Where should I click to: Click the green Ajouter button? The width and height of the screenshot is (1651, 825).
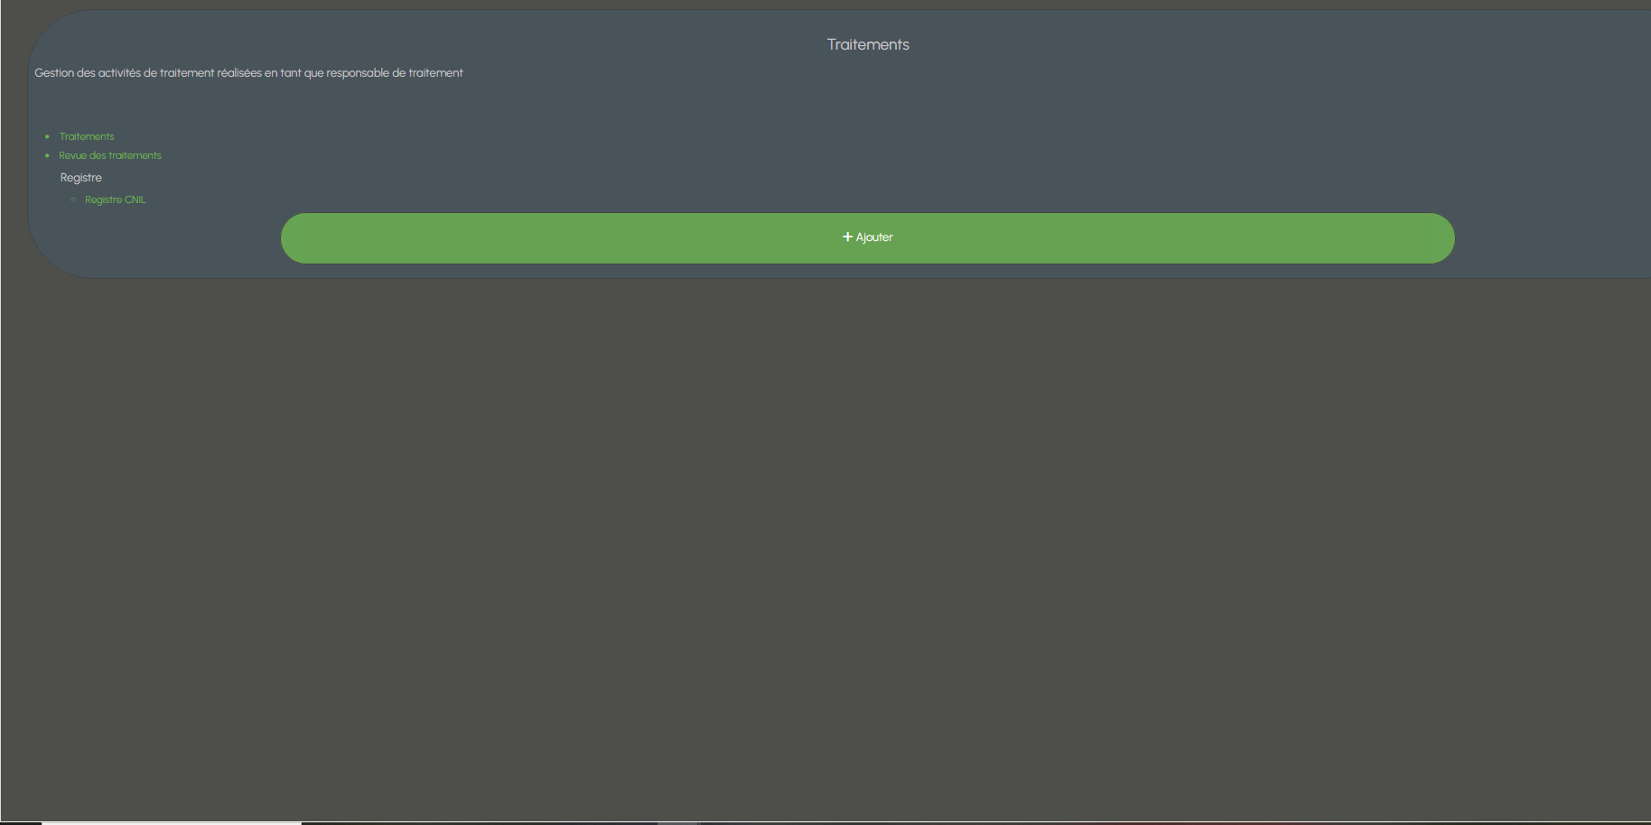click(x=867, y=238)
